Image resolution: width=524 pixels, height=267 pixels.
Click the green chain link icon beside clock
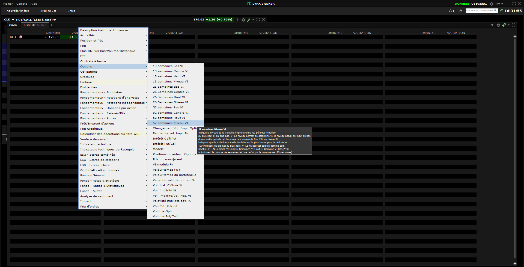point(501,11)
